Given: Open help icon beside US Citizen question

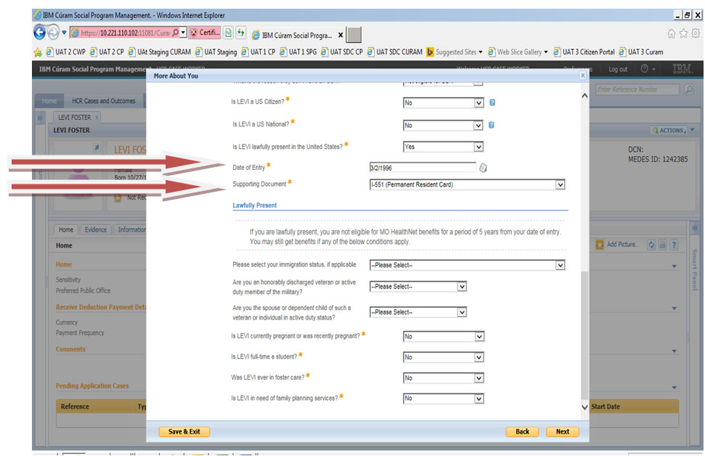Looking at the screenshot, I should [x=492, y=102].
